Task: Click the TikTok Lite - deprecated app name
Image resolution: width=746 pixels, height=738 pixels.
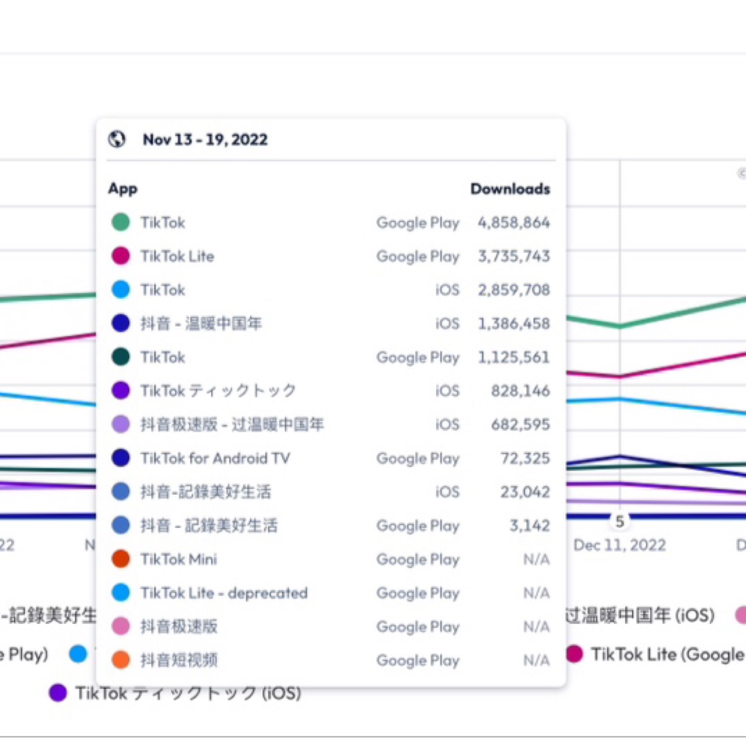Action: (x=224, y=593)
